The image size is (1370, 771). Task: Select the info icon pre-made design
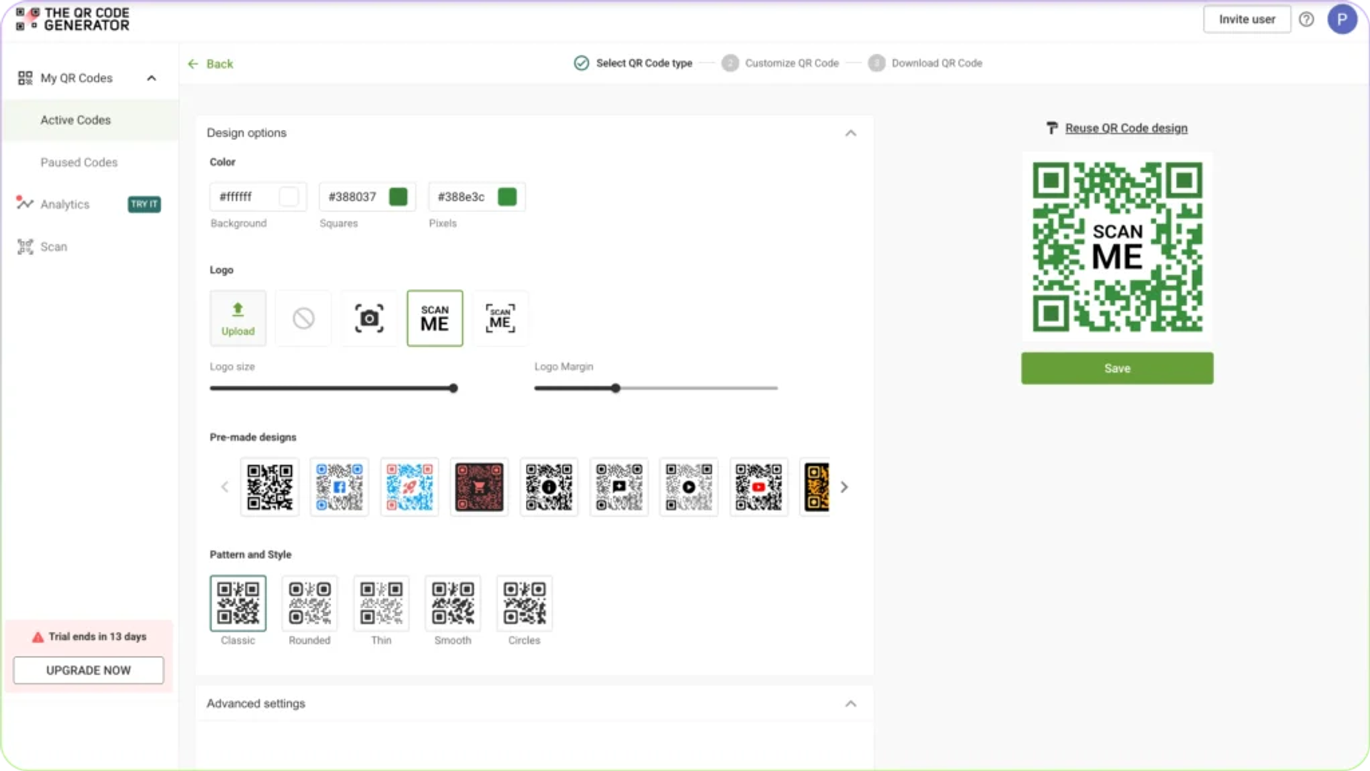(x=549, y=487)
